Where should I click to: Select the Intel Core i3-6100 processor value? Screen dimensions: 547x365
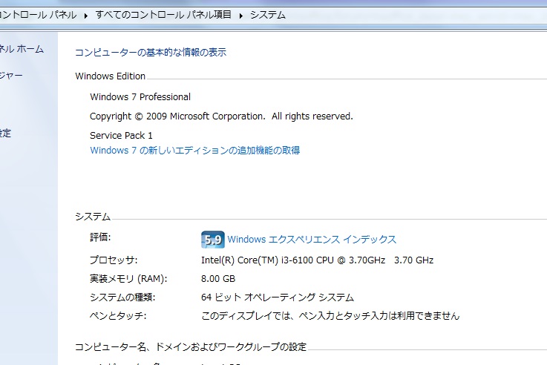tap(317, 260)
